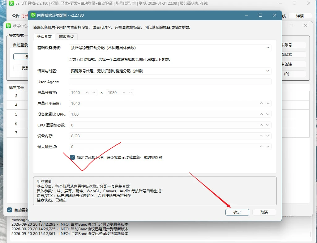Viewport: 317px width, 243px height.
Task: Close the 账号中心 window behind
Action: 306,26
